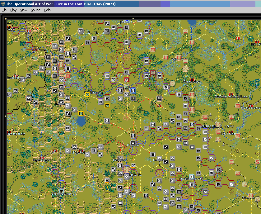Select the bright red air unit counter

(127, 80)
